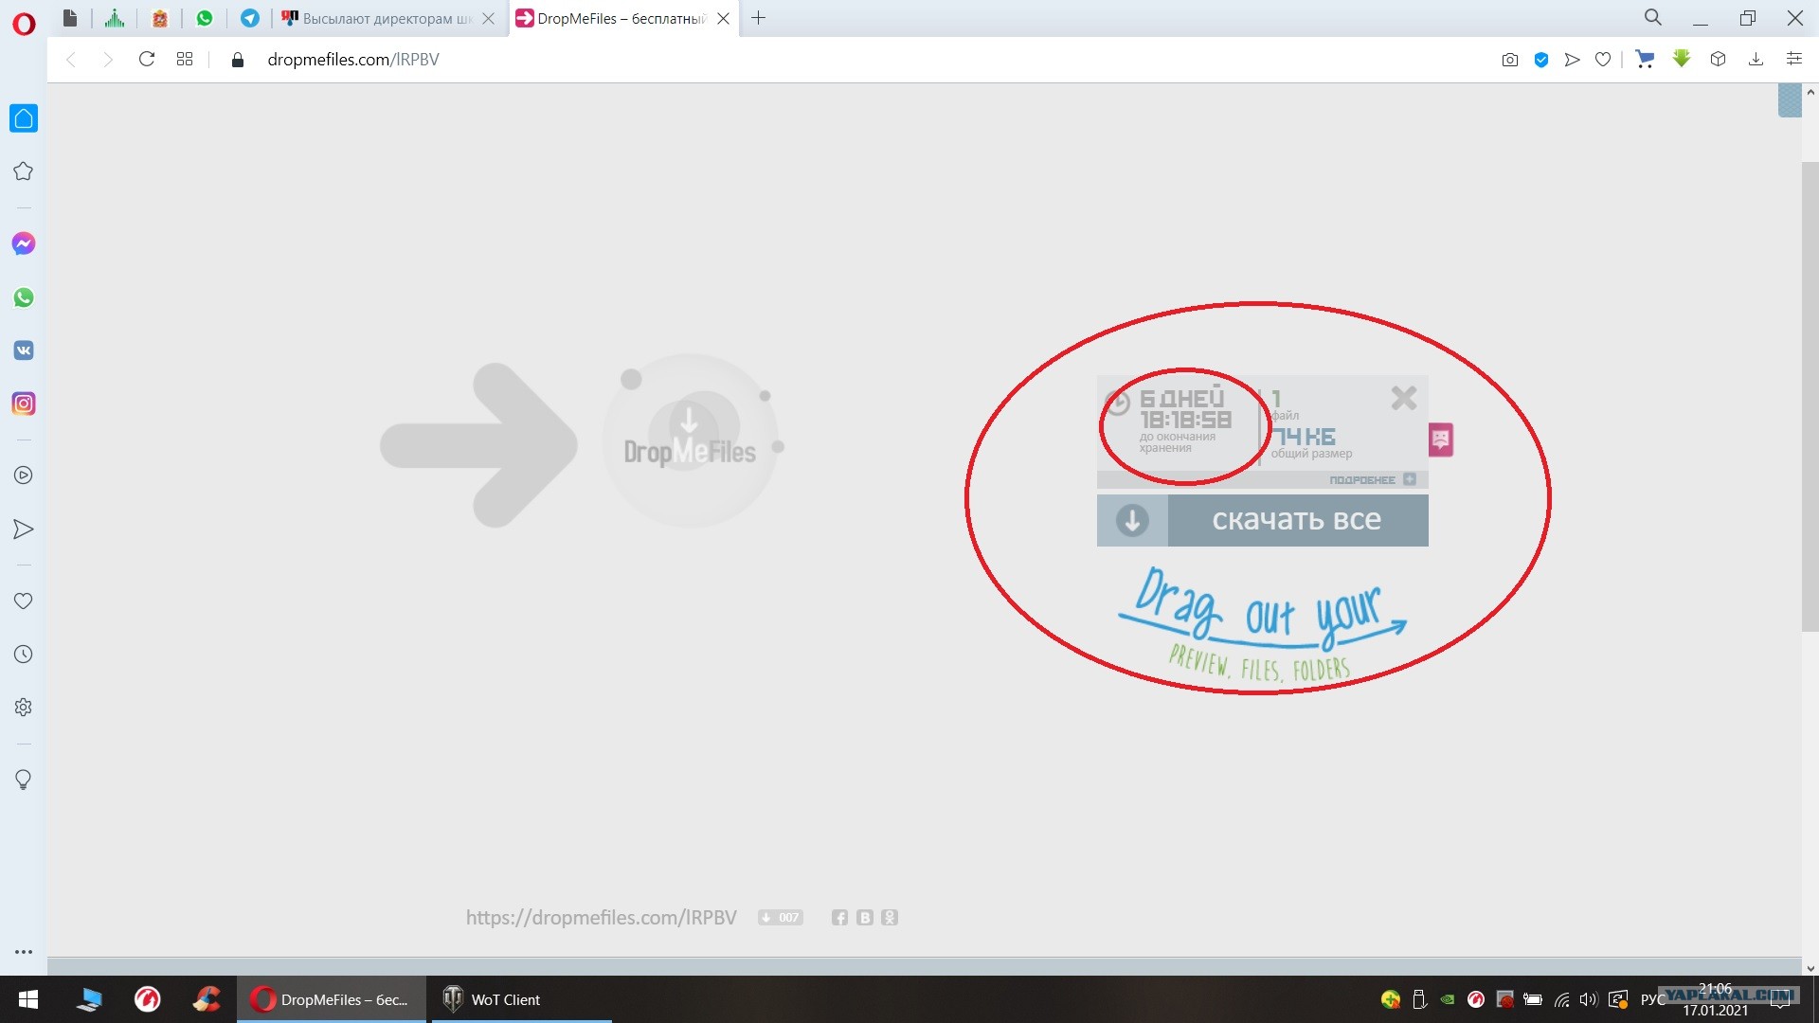This screenshot has width=1819, height=1023.
Task: Open the battery status tray icon
Action: pyautogui.click(x=1533, y=999)
